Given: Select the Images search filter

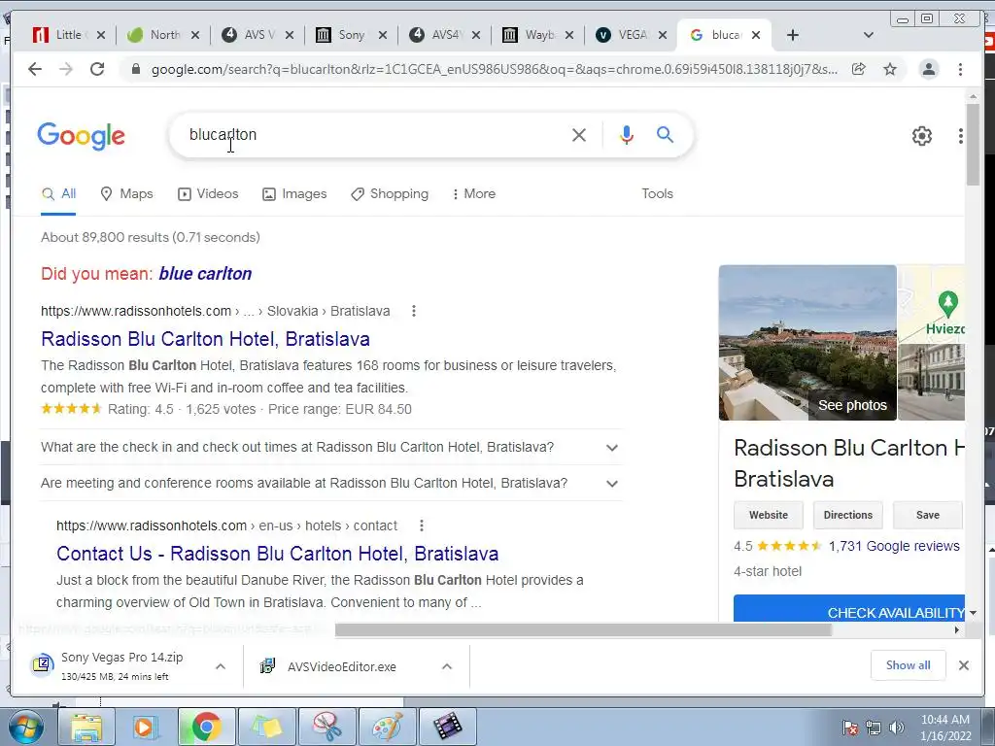Looking at the screenshot, I should [294, 194].
